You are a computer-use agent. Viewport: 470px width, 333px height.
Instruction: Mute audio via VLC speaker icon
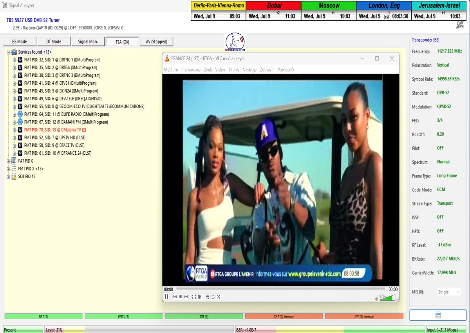[377, 299]
